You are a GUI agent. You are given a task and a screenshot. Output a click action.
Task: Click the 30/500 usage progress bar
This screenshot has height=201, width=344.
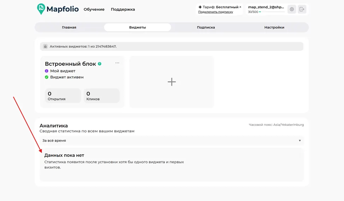[x=272, y=12]
